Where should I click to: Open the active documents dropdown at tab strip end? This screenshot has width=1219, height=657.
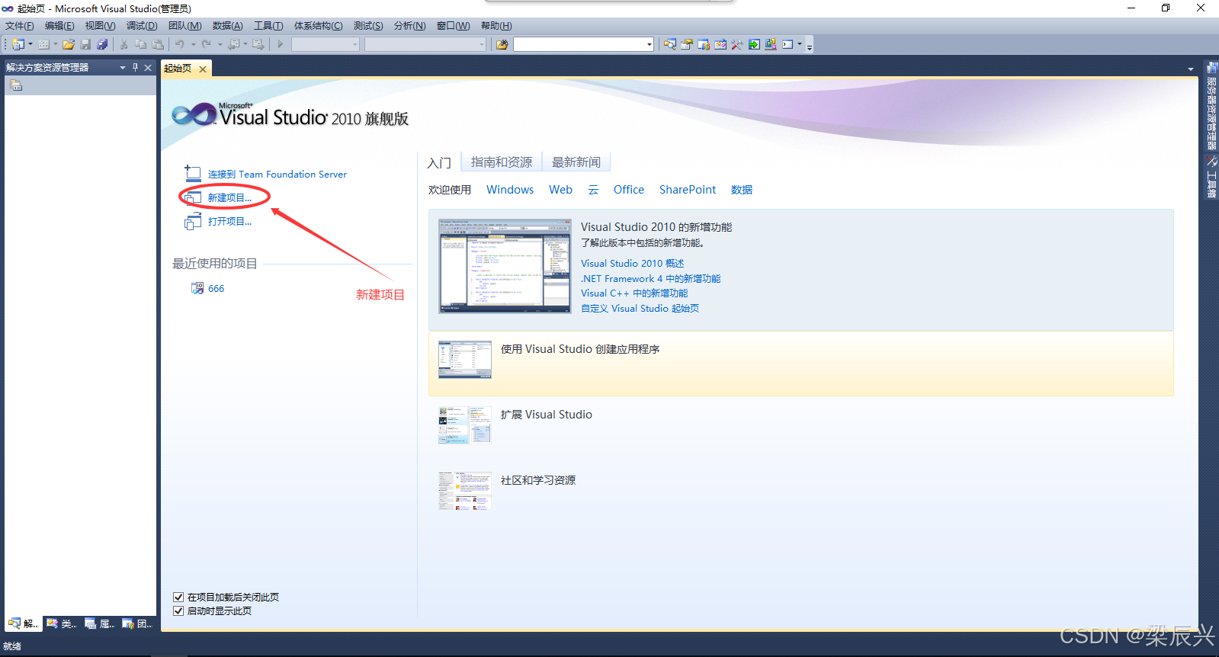[x=1191, y=69]
